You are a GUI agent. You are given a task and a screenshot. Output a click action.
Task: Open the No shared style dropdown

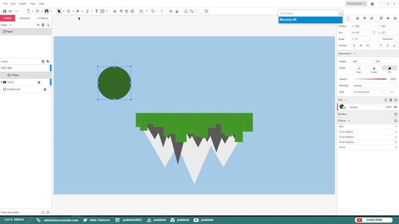(x=368, y=92)
